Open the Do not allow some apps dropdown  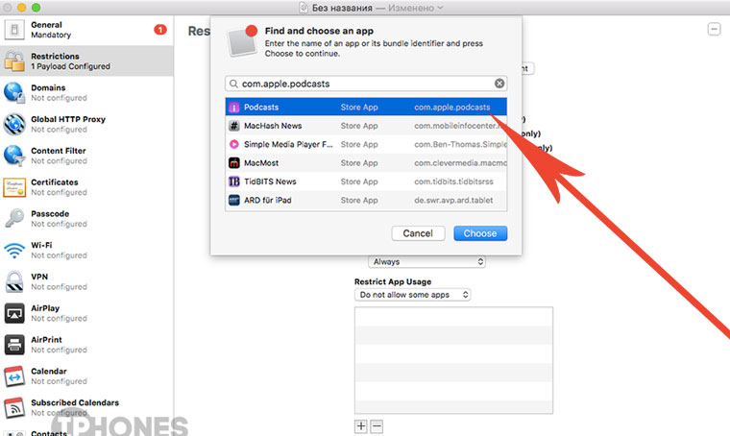pyautogui.click(x=412, y=295)
